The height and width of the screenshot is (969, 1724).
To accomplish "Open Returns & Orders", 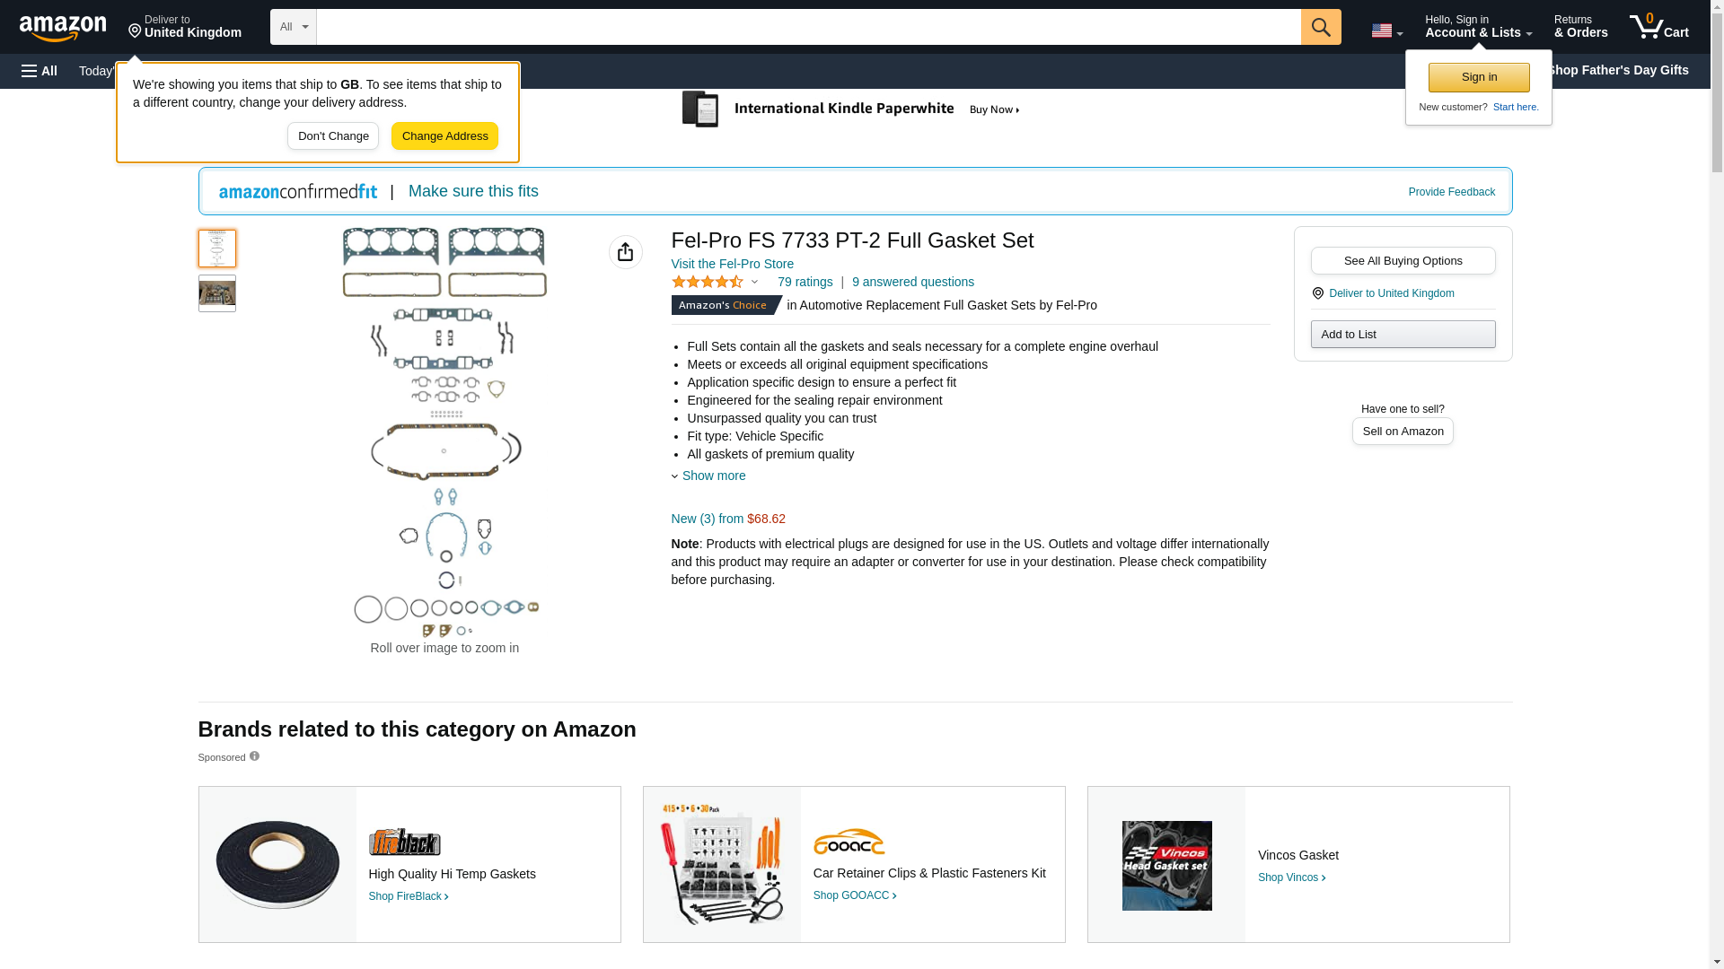I will pyautogui.click(x=1580, y=26).
